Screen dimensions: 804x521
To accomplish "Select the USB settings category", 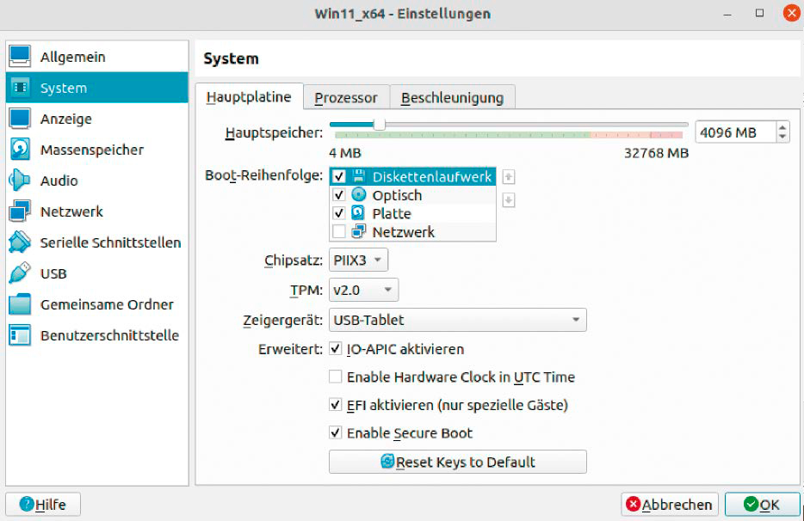I will point(97,273).
